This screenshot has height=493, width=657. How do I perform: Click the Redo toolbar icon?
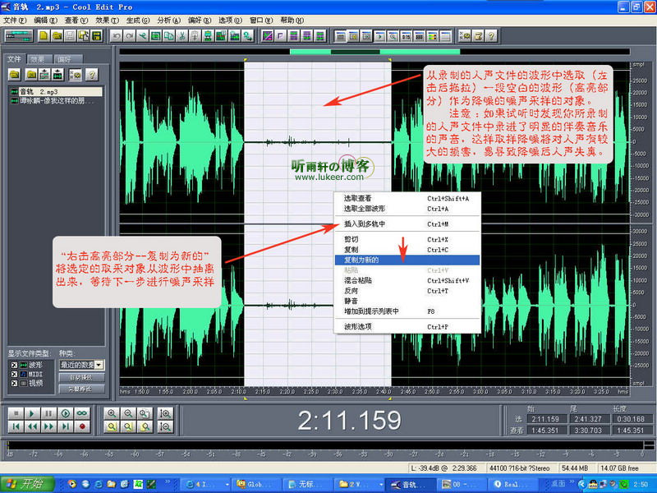(x=130, y=36)
